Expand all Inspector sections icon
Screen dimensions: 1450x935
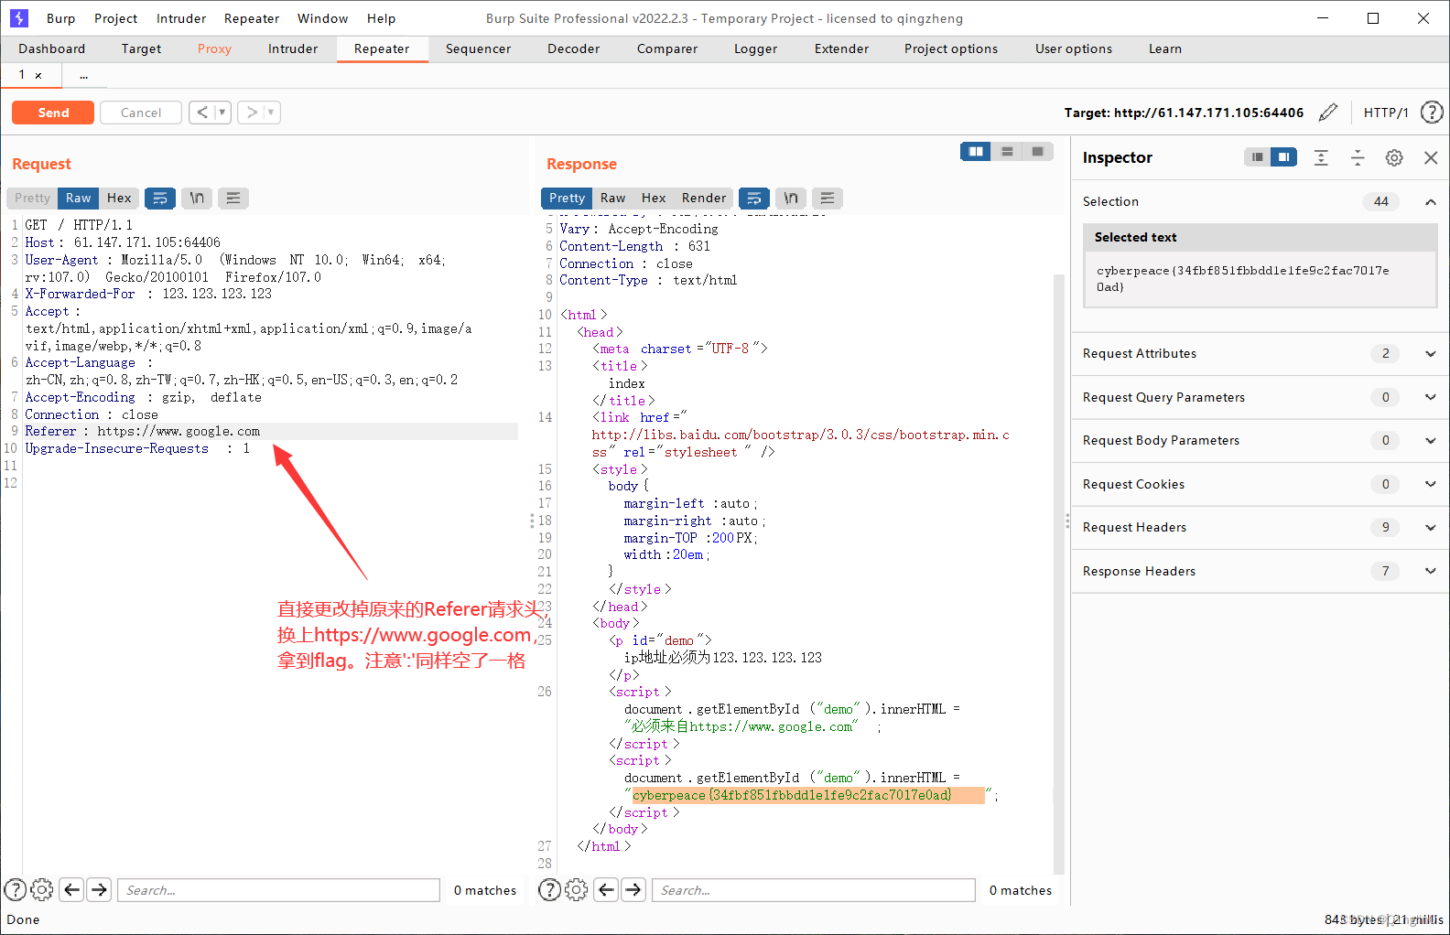tap(1321, 157)
